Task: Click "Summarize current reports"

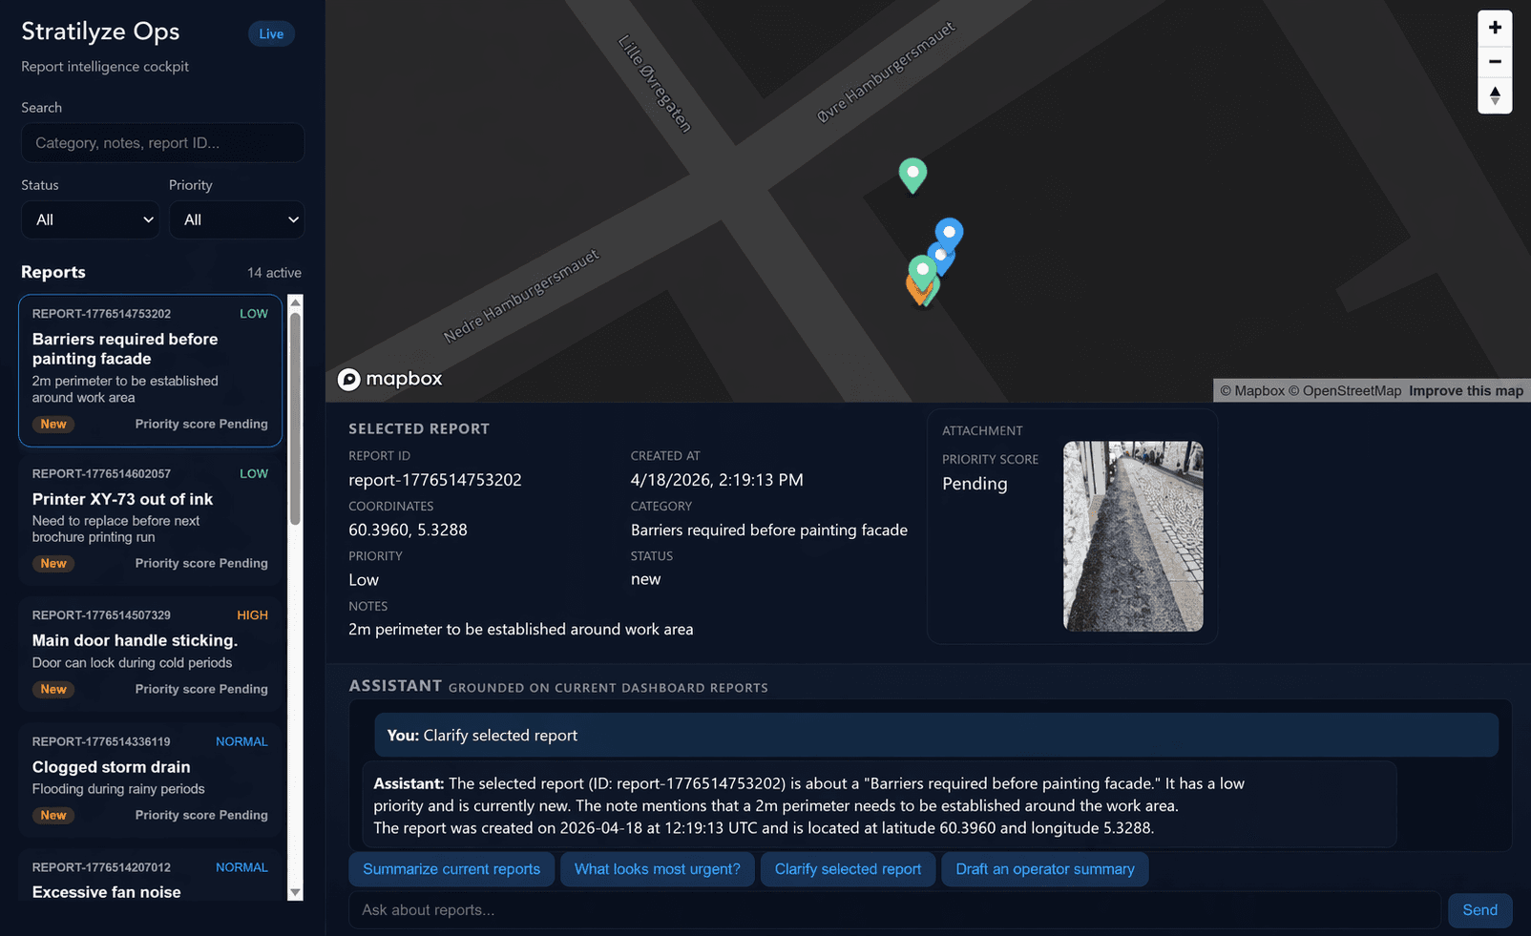Action: click(451, 869)
